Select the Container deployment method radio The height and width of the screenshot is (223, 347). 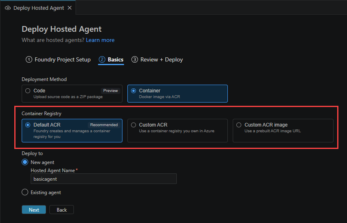[x=133, y=91]
